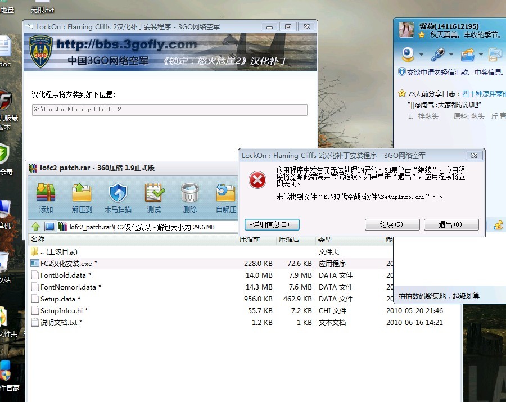Click the computer icon beside path bar
Screen dimensions: 506x402
(x=49, y=227)
